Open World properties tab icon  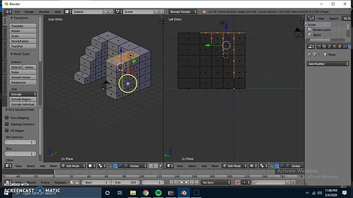(335, 46)
